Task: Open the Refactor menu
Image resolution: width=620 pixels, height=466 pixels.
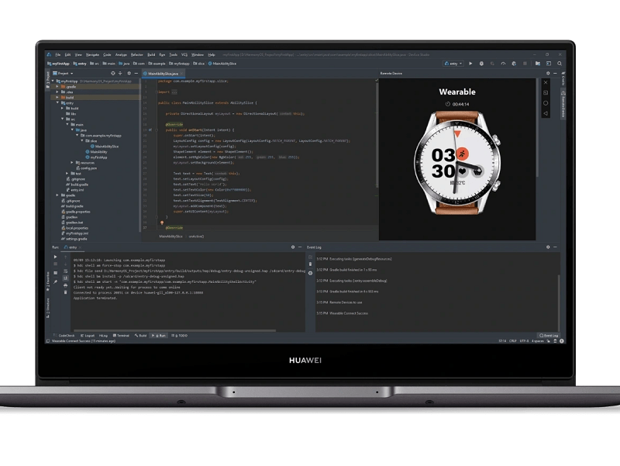Action: coord(137,54)
